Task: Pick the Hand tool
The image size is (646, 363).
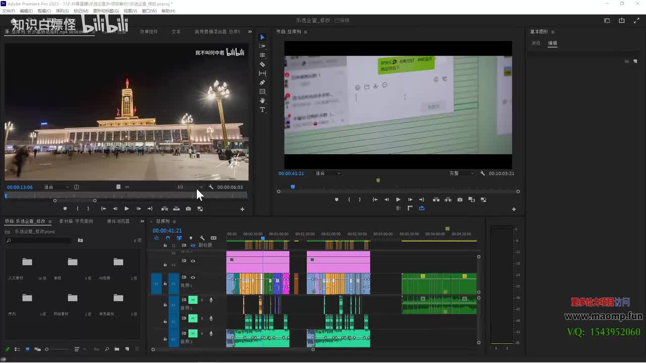Action: coord(262,101)
